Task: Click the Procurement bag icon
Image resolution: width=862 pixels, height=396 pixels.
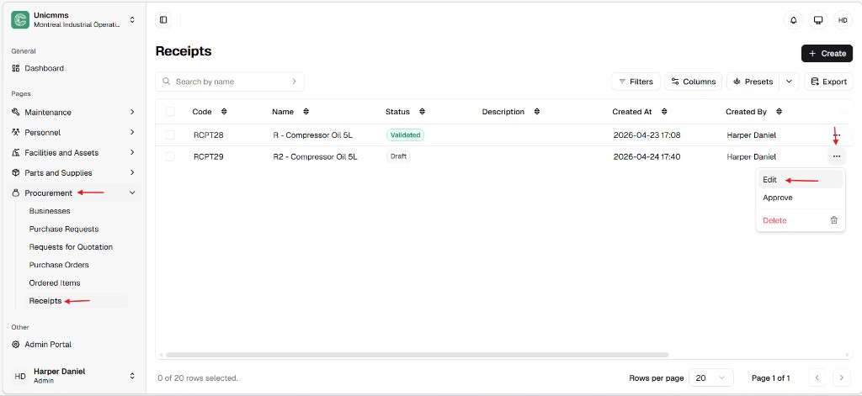Action: (16, 193)
